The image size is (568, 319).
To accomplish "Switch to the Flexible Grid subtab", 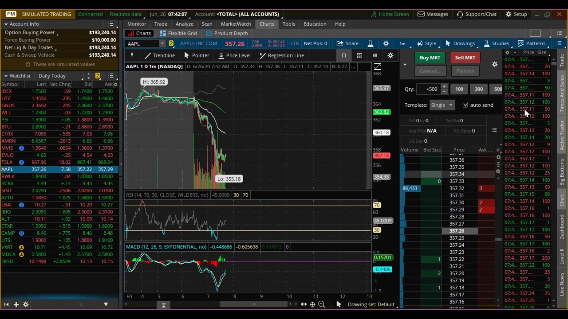I will (x=178, y=33).
